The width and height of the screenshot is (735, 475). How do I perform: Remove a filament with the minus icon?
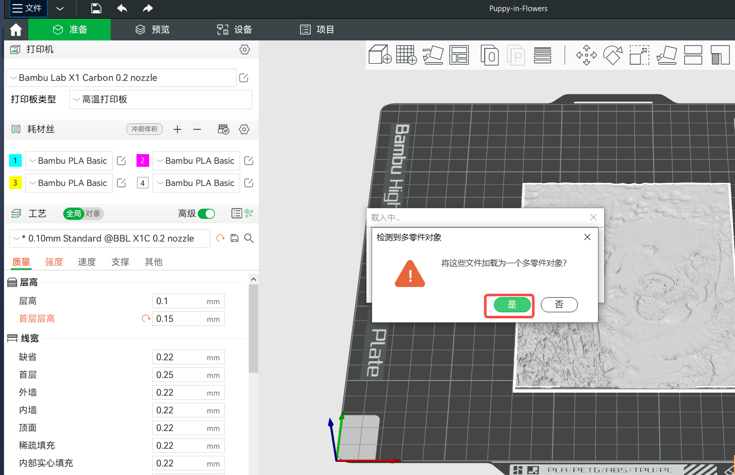[x=197, y=129]
